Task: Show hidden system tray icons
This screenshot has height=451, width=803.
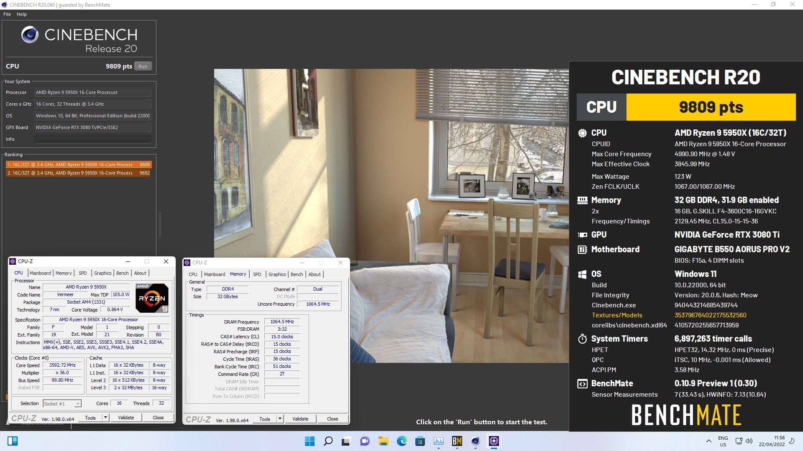Action: coord(708,441)
